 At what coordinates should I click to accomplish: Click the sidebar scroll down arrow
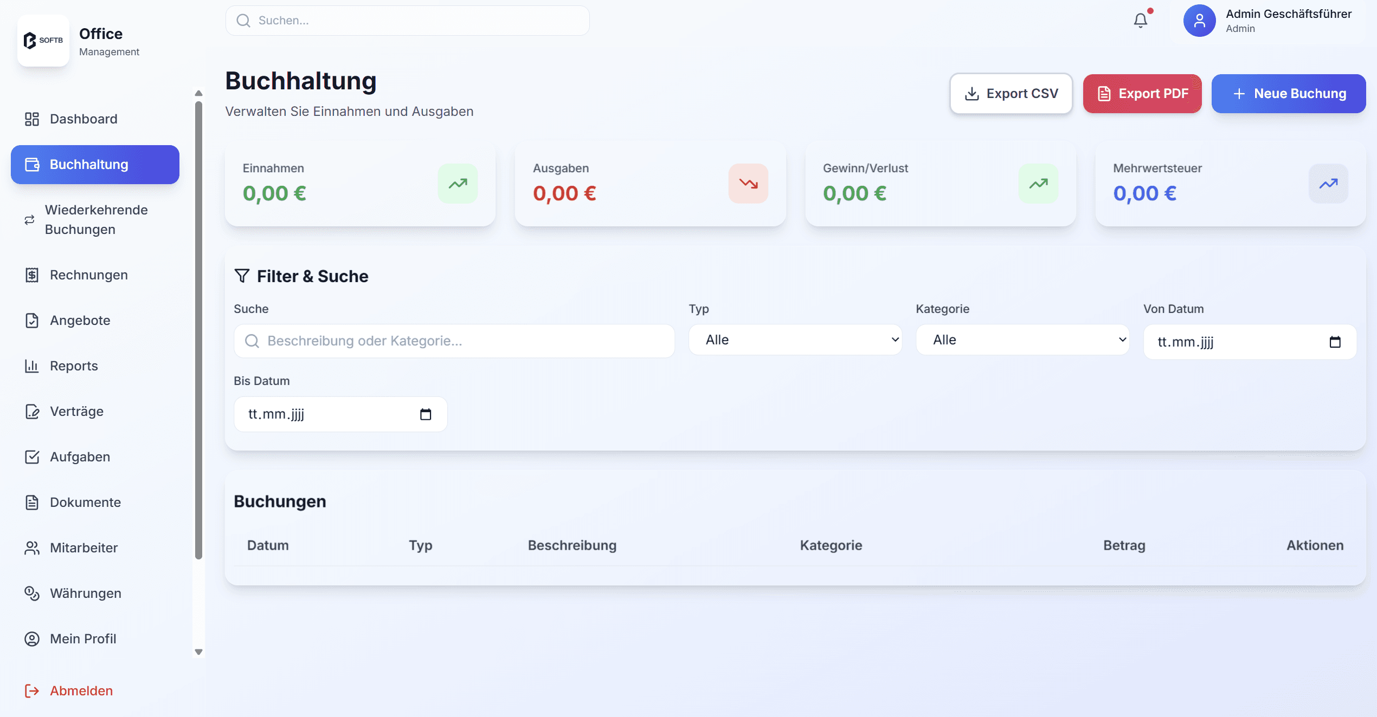click(199, 652)
